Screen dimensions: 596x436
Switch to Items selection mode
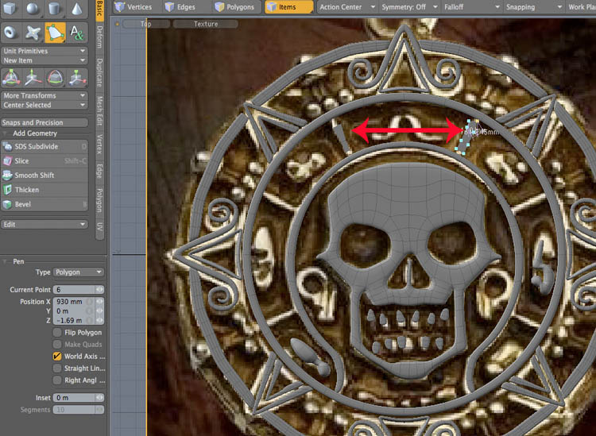click(289, 7)
